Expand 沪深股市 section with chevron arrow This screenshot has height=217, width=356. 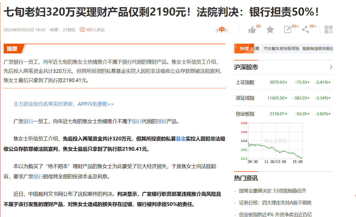[x=331, y=67]
